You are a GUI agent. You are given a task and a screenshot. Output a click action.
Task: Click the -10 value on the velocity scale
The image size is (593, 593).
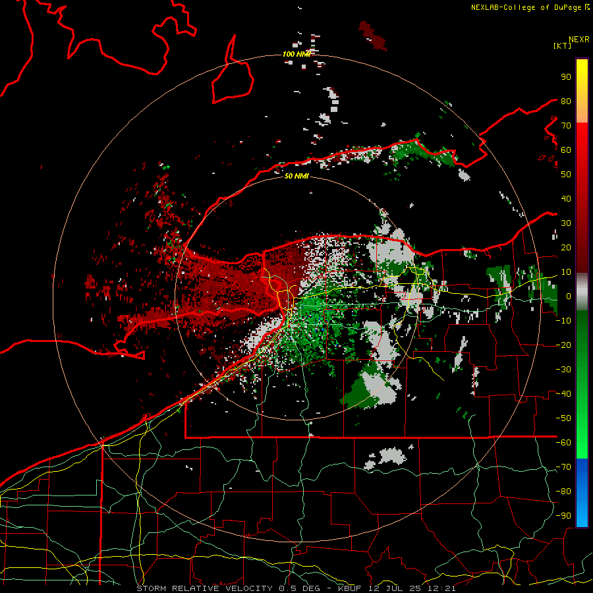click(563, 321)
